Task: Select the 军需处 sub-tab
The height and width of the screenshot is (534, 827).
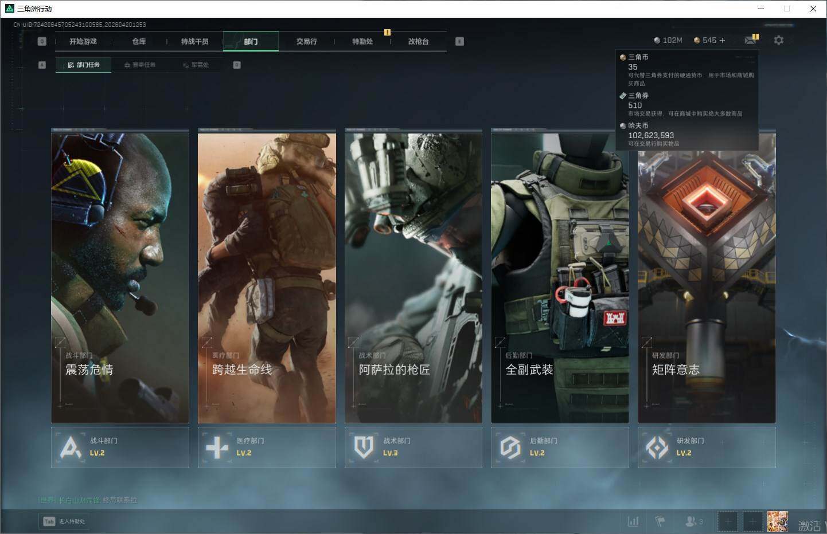Action: pos(196,65)
